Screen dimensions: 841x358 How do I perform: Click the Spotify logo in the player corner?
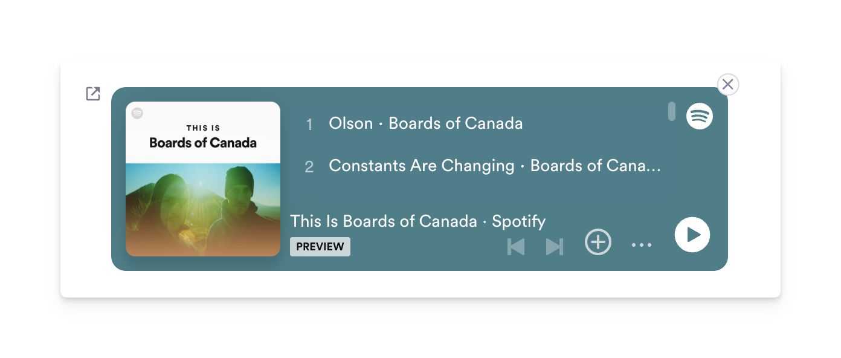click(700, 116)
